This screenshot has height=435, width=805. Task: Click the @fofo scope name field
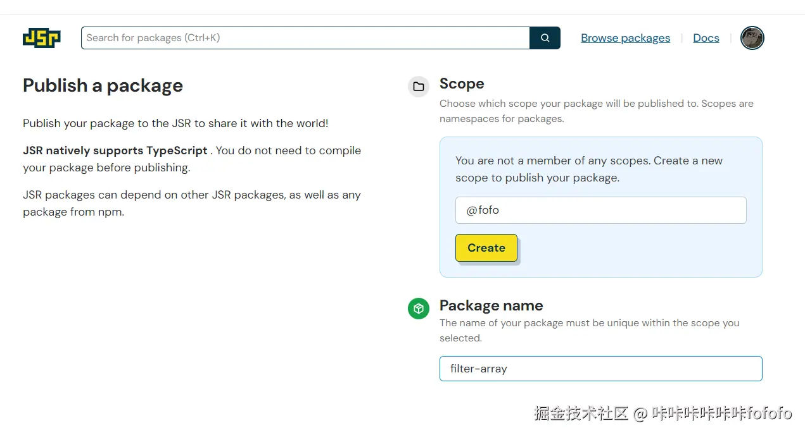click(600, 211)
